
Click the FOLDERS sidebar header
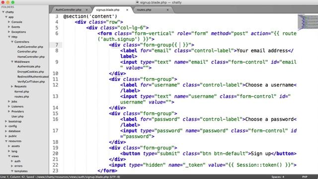coord(8,7)
